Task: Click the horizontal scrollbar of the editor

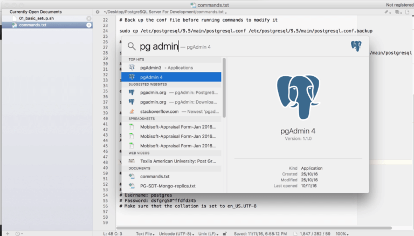Action: pos(254,228)
